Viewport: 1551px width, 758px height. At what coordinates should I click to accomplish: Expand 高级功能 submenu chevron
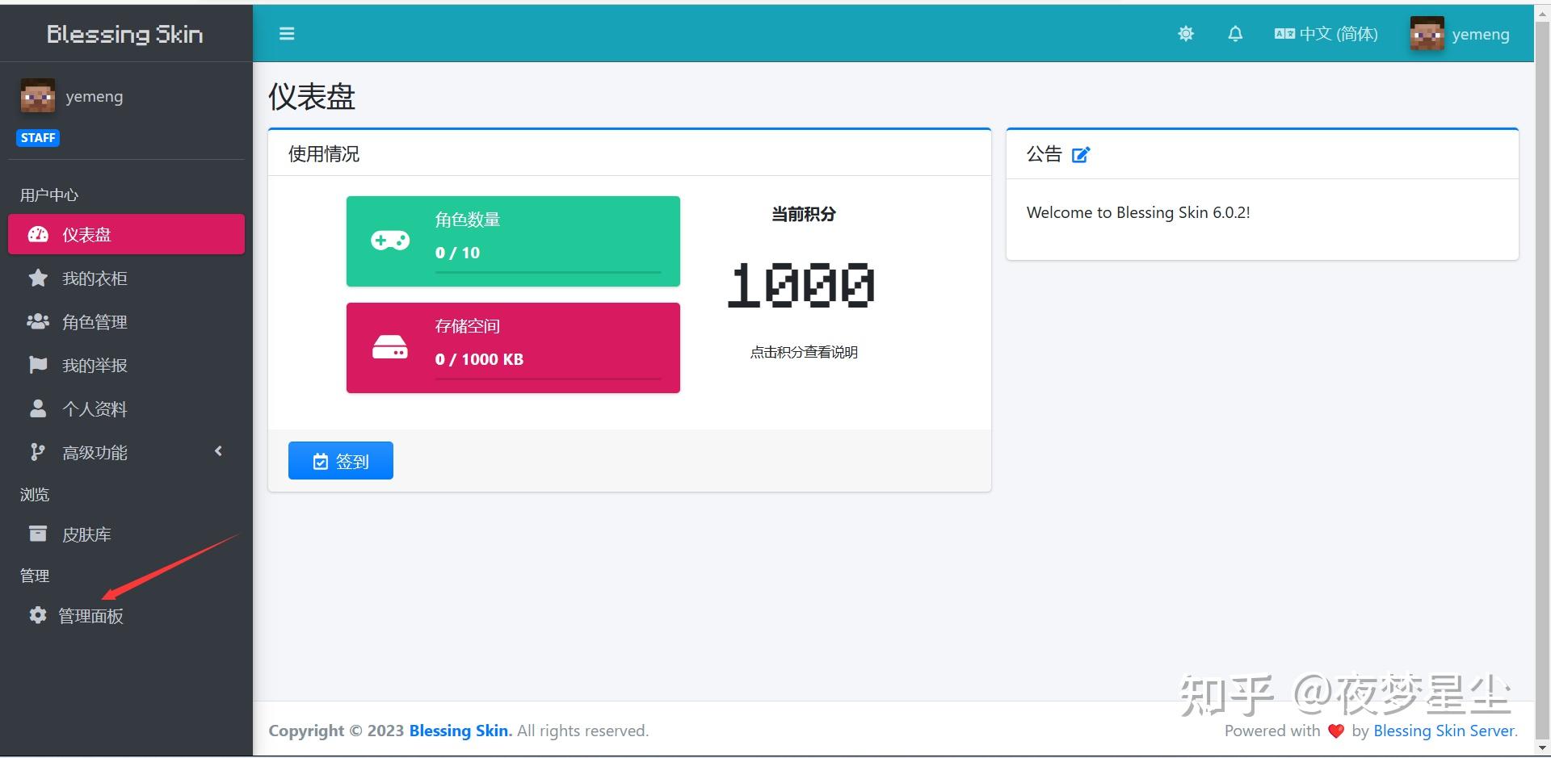[x=218, y=451]
